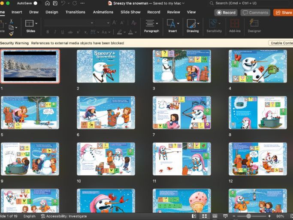
Task: Click the Home icon in title bar
Action: pyautogui.click(x=47, y=3)
